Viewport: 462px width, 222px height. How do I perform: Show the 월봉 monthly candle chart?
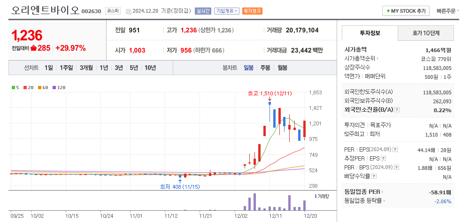click(282, 68)
